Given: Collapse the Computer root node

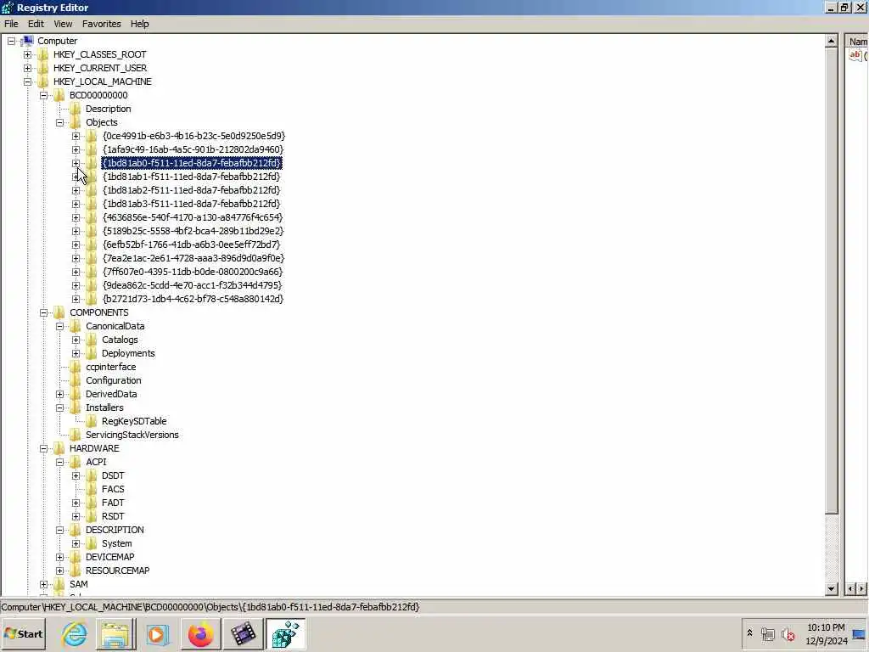Looking at the screenshot, I should [11, 41].
